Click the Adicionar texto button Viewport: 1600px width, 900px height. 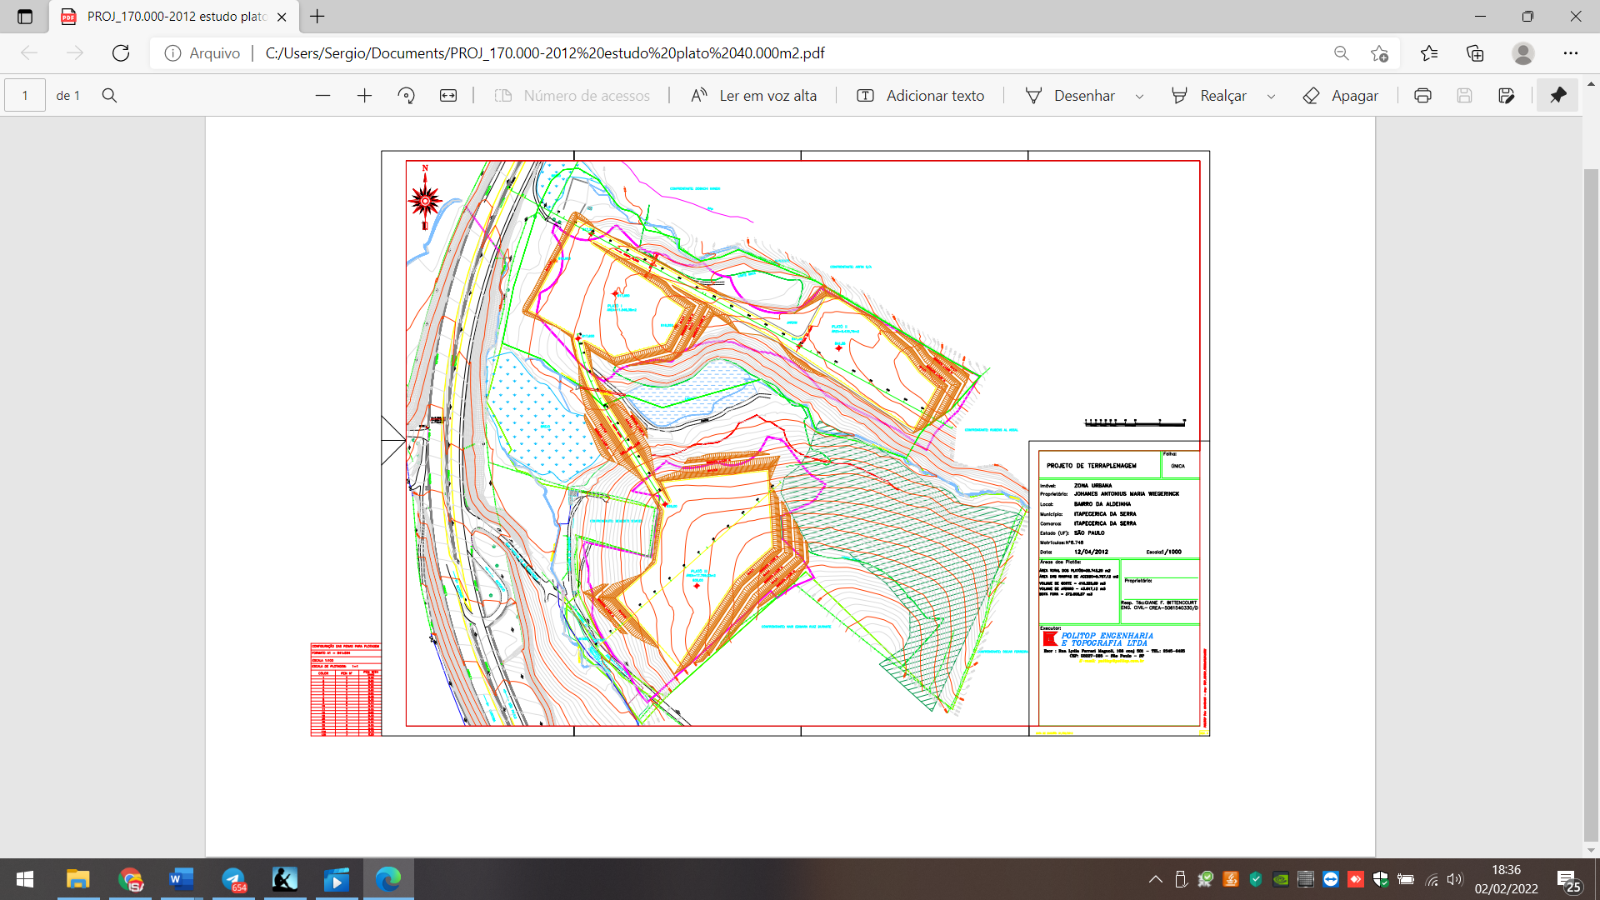coord(921,96)
